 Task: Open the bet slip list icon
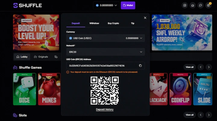pos(185,5)
